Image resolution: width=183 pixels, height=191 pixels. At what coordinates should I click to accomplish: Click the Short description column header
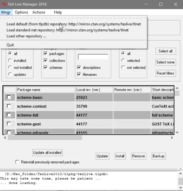[163, 90]
